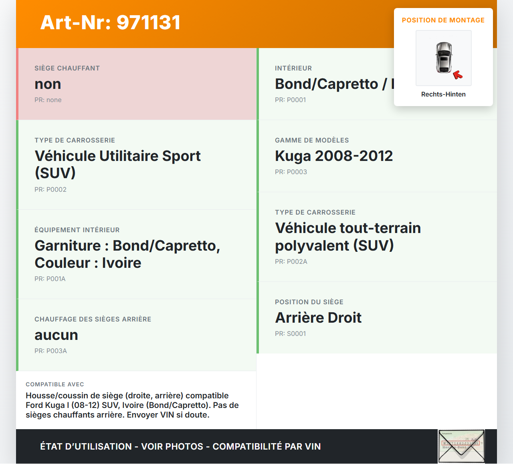Click the Art-Nr: 971131 heading

pos(110,23)
